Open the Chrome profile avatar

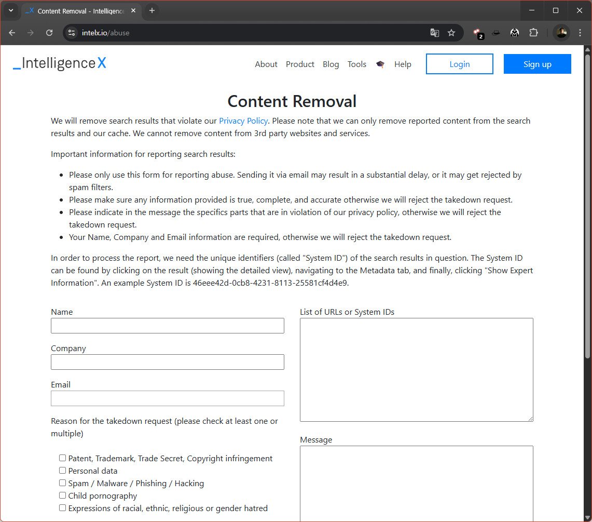[561, 33]
